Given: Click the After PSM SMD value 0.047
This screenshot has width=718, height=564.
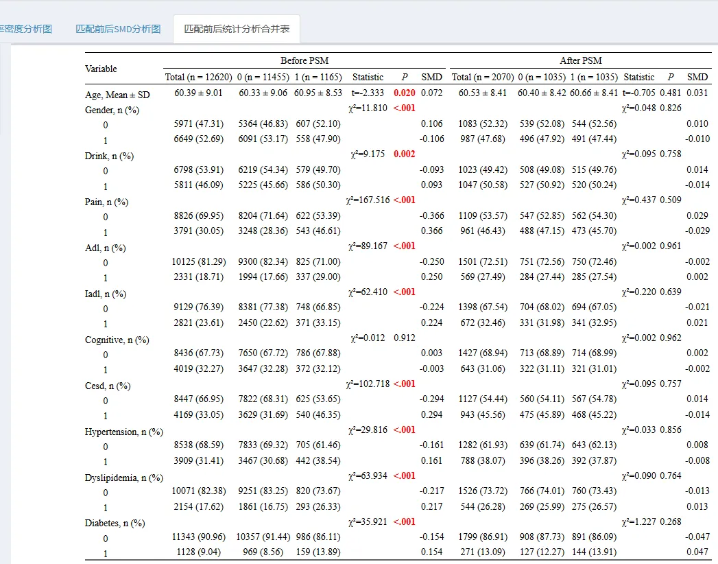Looking at the screenshot, I should click(x=697, y=552).
